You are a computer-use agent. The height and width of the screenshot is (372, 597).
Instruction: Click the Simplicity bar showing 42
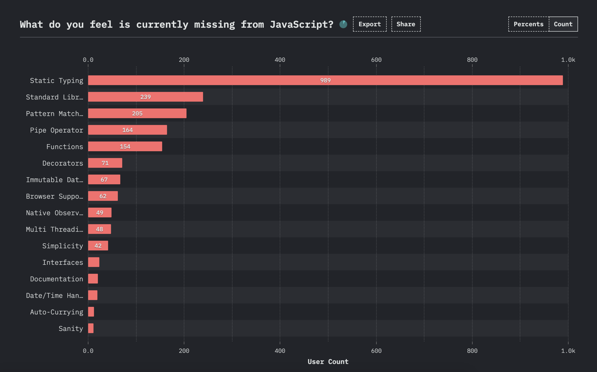click(98, 246)
